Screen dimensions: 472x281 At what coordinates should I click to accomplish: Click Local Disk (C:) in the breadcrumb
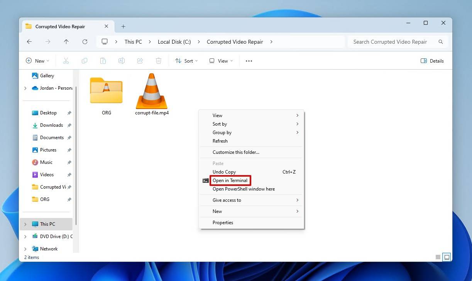click(x=174, y=42)
